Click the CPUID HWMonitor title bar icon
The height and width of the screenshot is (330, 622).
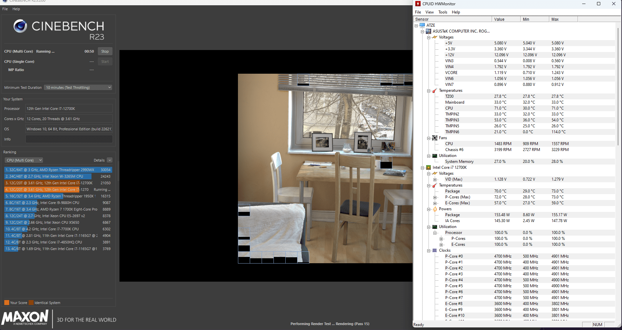tap(418, 4)
